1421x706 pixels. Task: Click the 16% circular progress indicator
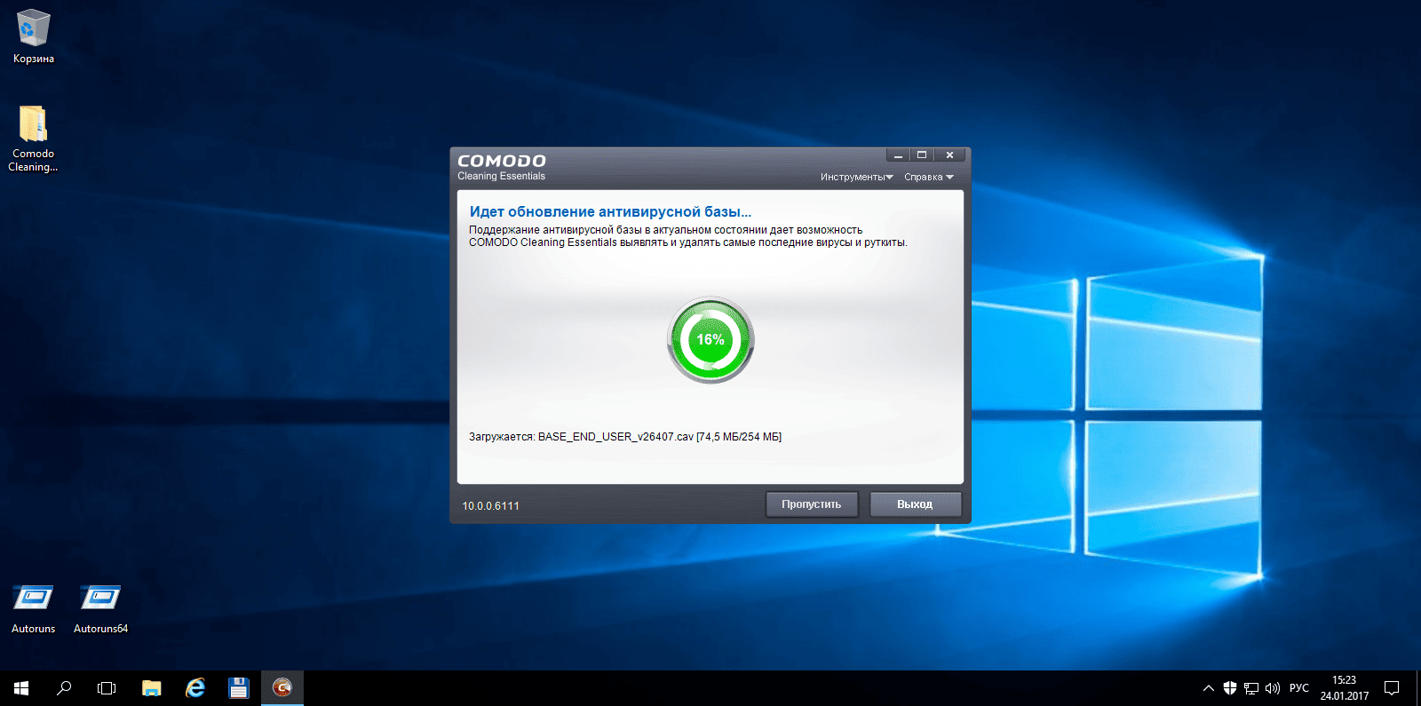tap(710, 340)
